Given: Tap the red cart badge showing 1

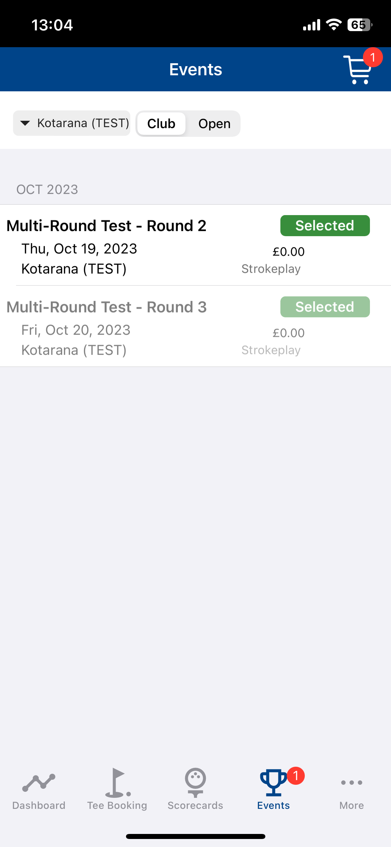Looking at the screenshot, I should [x=373, y=57].
